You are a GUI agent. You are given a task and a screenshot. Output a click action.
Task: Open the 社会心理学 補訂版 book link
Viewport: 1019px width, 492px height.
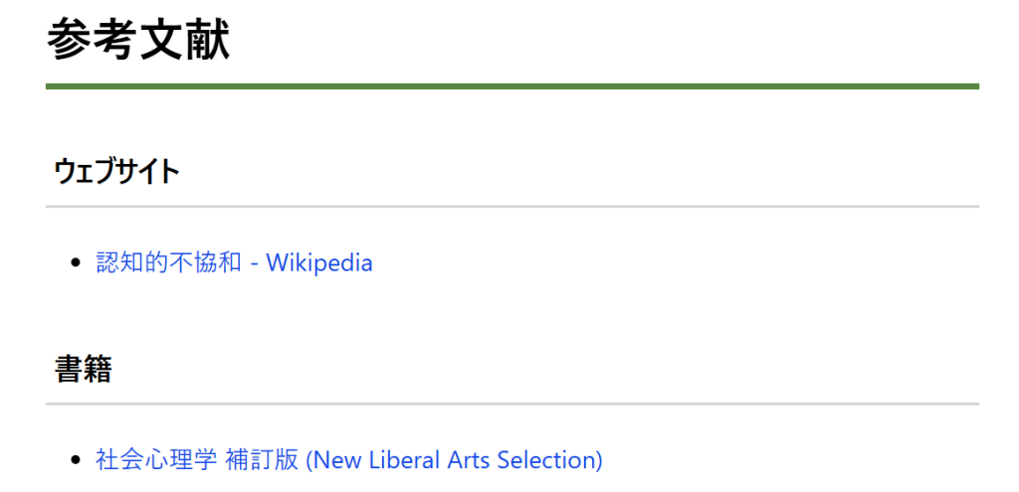348,460
